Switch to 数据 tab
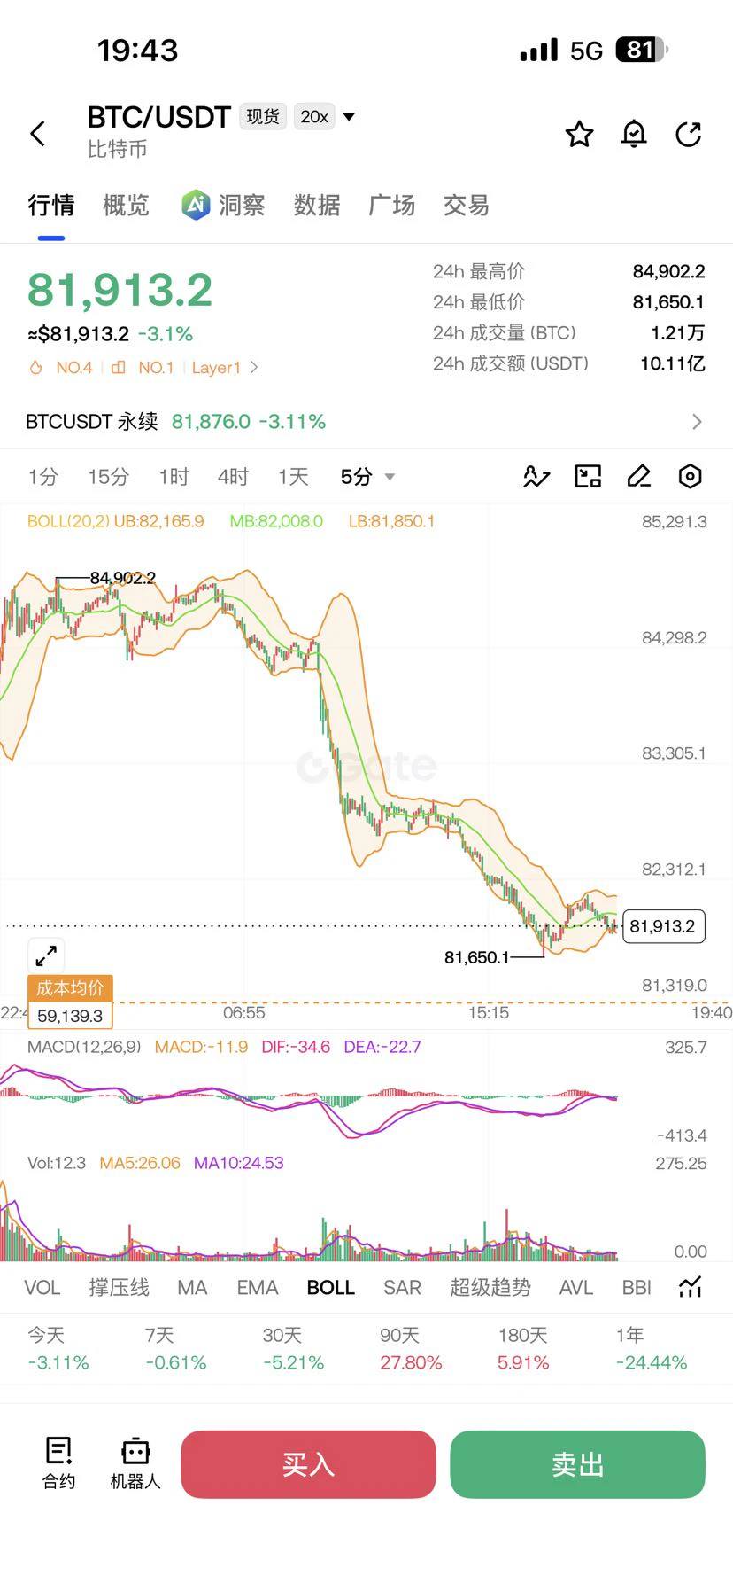 (x=317, y=206)
